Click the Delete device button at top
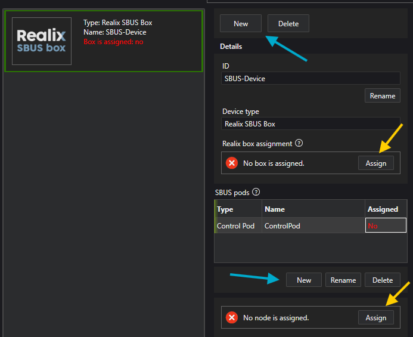This screenshot has width=413, height=337. 288,23
